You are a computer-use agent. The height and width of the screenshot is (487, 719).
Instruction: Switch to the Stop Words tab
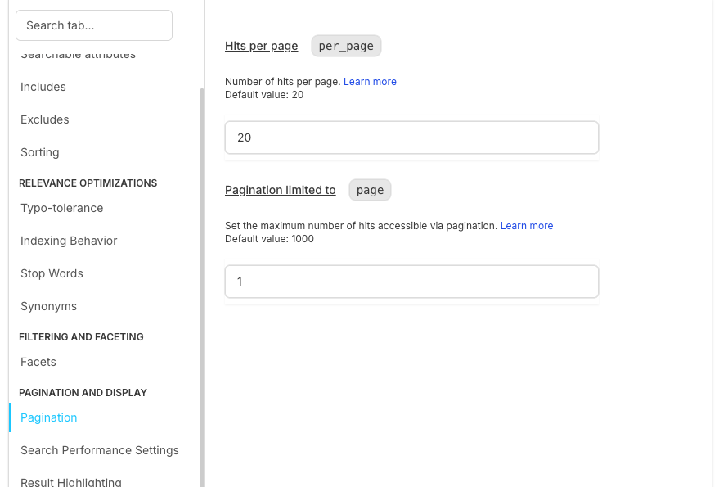point(52,273)
